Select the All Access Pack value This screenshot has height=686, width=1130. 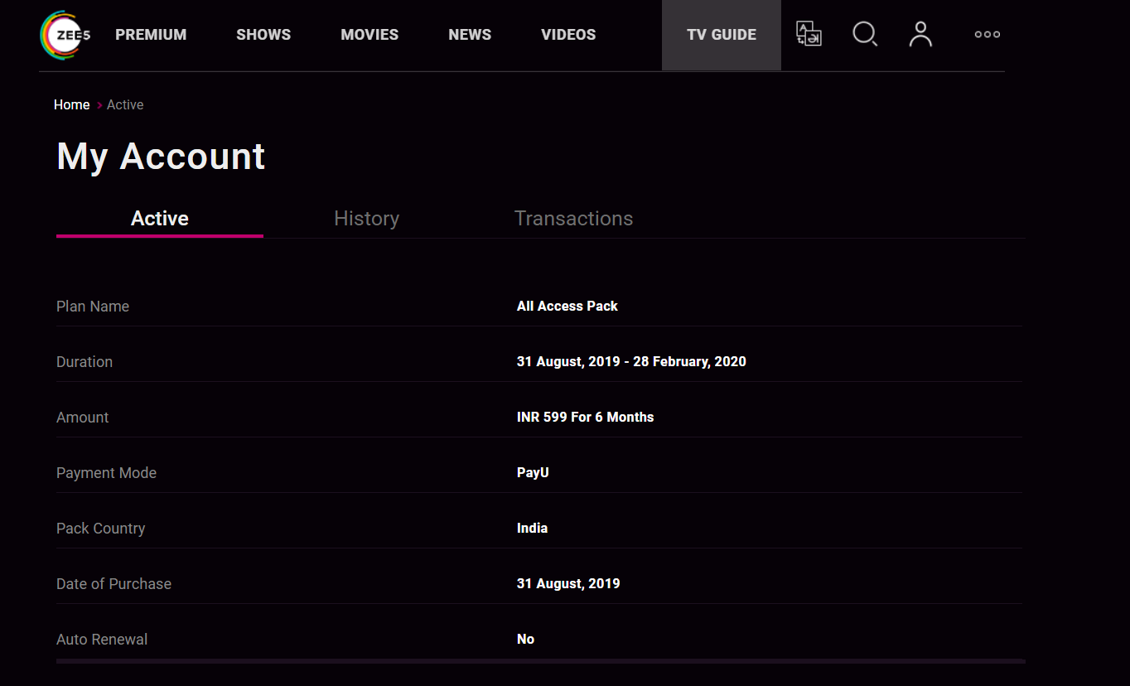567,307
